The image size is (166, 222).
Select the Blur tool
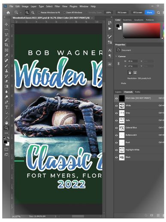[x=6, y=91]
